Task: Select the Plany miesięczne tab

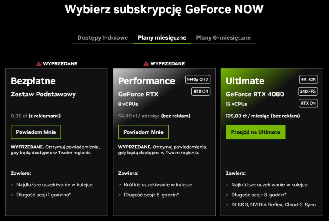Action: point(162,38)
